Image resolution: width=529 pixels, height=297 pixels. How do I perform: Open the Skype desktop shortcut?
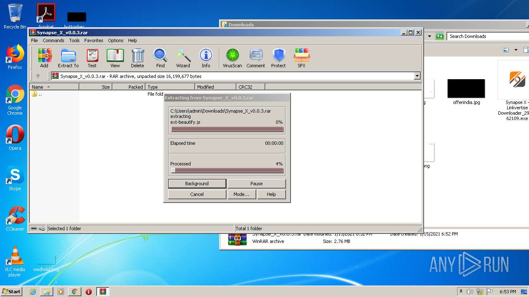coord(15,179)
